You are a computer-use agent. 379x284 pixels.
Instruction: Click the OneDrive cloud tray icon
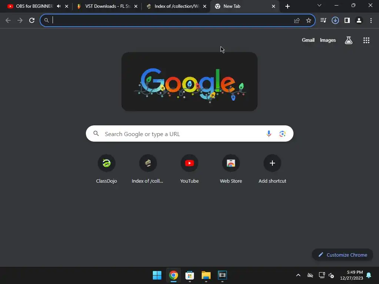point(310,275)
